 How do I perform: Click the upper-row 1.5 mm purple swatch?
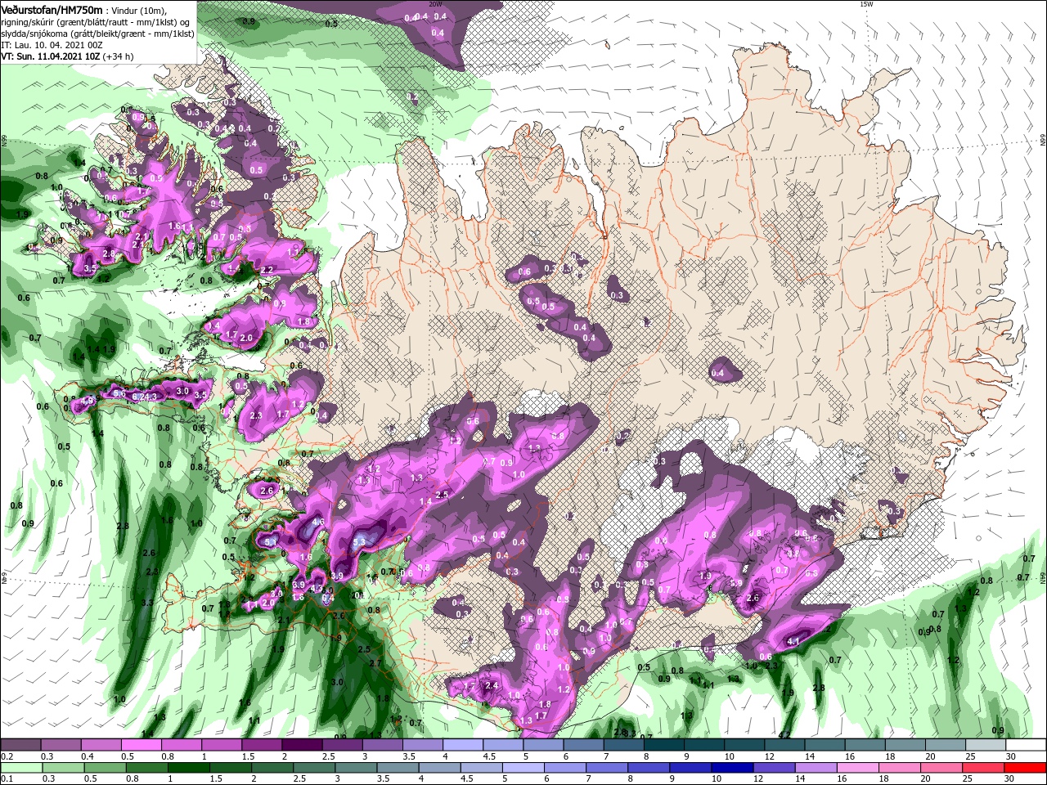click(x=262, y=745)
